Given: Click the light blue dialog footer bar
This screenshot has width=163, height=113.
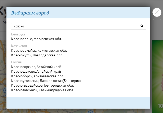Looking at the screenshot, I should (x=78, y=103).
